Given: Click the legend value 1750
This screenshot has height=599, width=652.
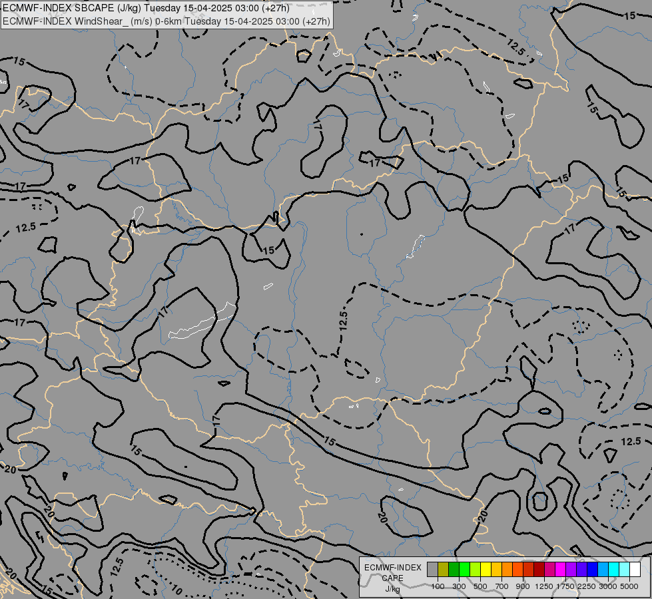Looking at the screenshot, I should click(x=565, y=586).
